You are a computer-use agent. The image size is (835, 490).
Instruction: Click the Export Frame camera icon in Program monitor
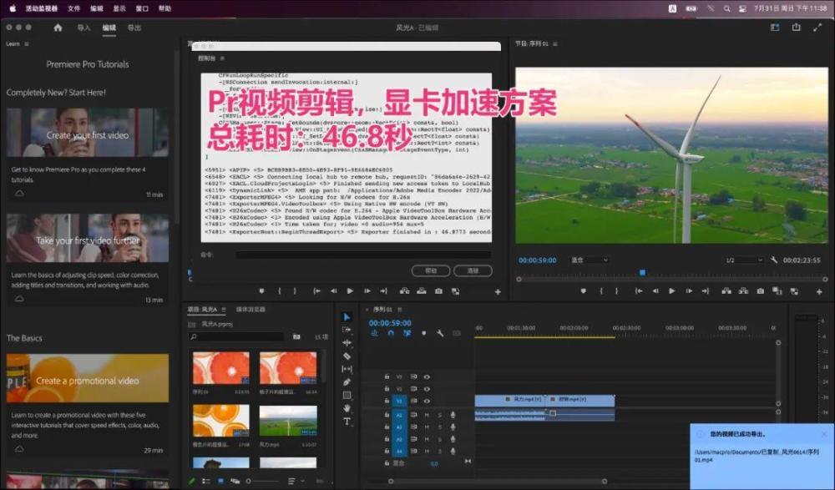[x=761, y=291]
